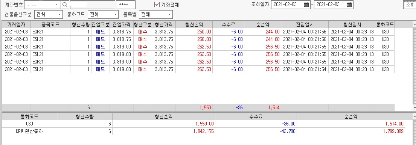
Task: Expand the 품목별 dropdown
Action: click(169, 14)
